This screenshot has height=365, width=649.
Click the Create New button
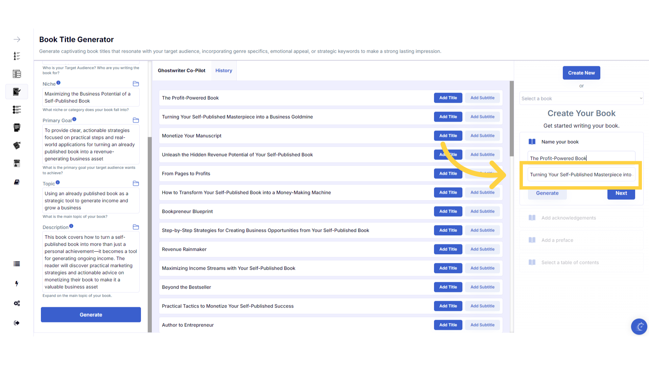[581, 73]
